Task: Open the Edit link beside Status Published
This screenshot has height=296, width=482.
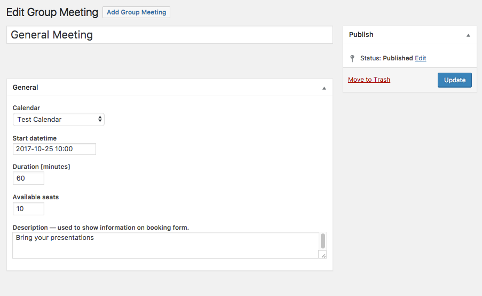Action: tap(421, 58)
